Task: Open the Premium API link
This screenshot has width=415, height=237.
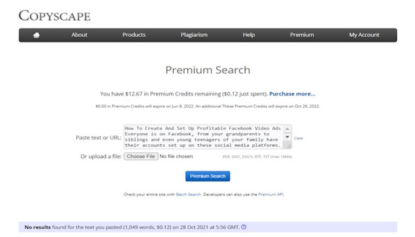Action: (x=271, y=194)
